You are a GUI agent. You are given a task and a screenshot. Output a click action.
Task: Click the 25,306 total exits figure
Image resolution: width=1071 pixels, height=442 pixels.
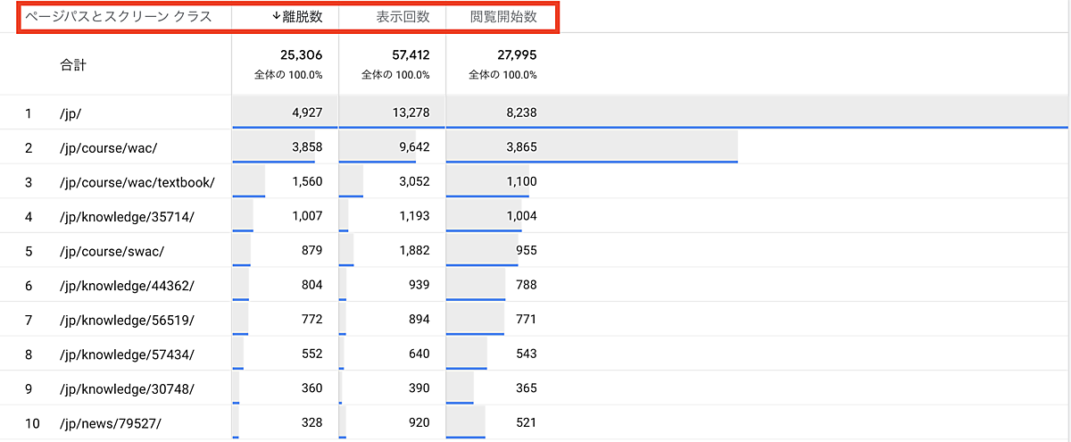pyautogui.click(x=300, y=55)
